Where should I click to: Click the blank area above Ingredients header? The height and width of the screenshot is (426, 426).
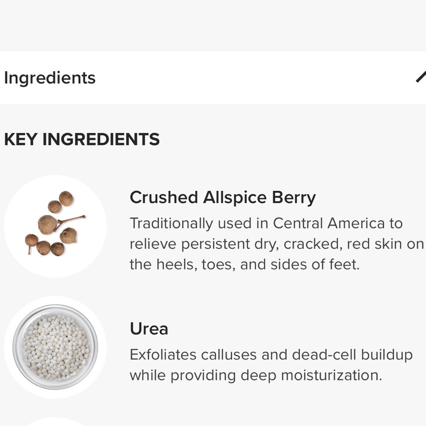tap(213, 26)
